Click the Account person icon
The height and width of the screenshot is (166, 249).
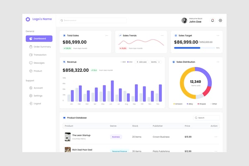31,88
